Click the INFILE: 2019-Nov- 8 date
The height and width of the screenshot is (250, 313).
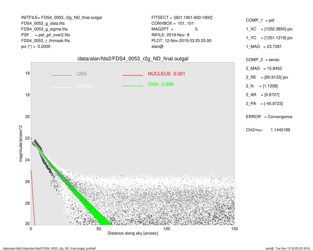click(x=170, y=35)
